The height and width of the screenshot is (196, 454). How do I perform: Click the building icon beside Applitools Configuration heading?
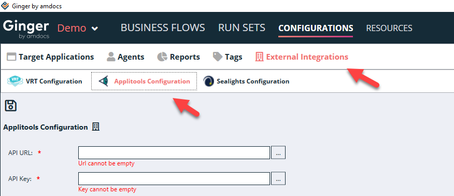point(95,127)
